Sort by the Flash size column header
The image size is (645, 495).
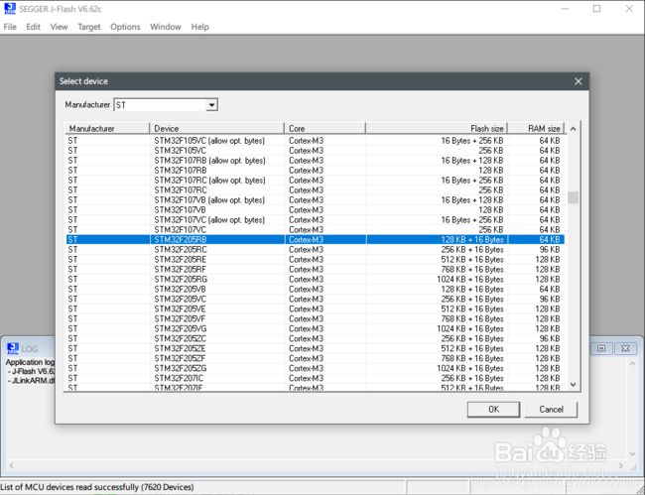click(437, 129)
